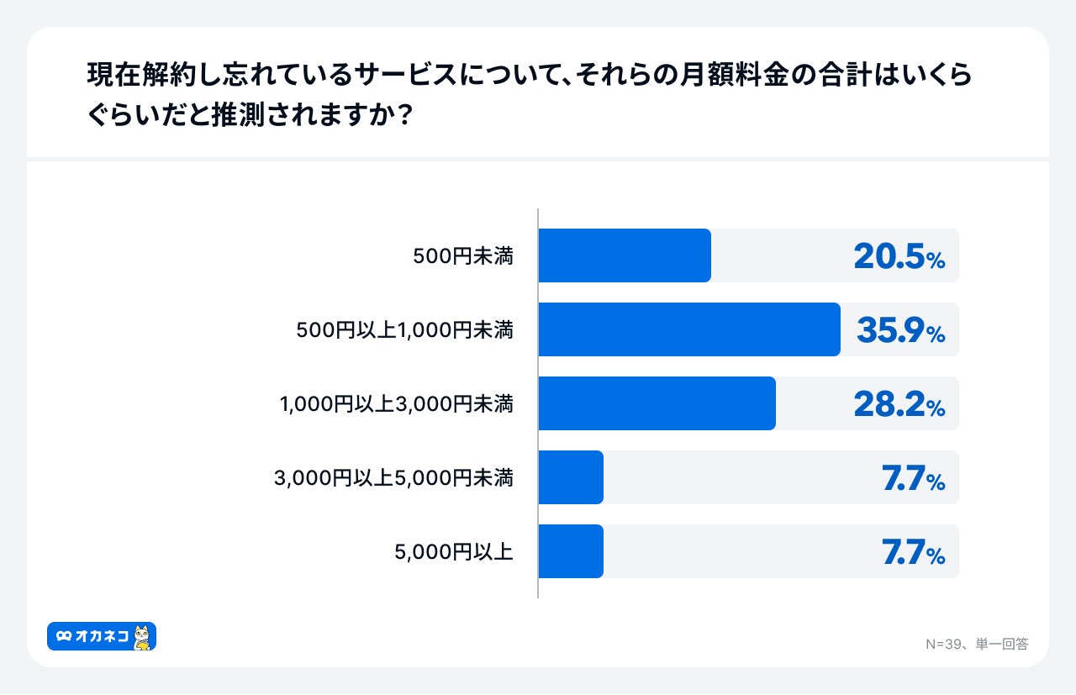1076x695 pixels.
Task: Click the 7.7% value for 3,000円以上5,000円未満
Action: click(913, 479)
